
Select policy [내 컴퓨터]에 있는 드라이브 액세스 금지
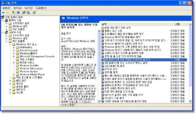[126, 63]
